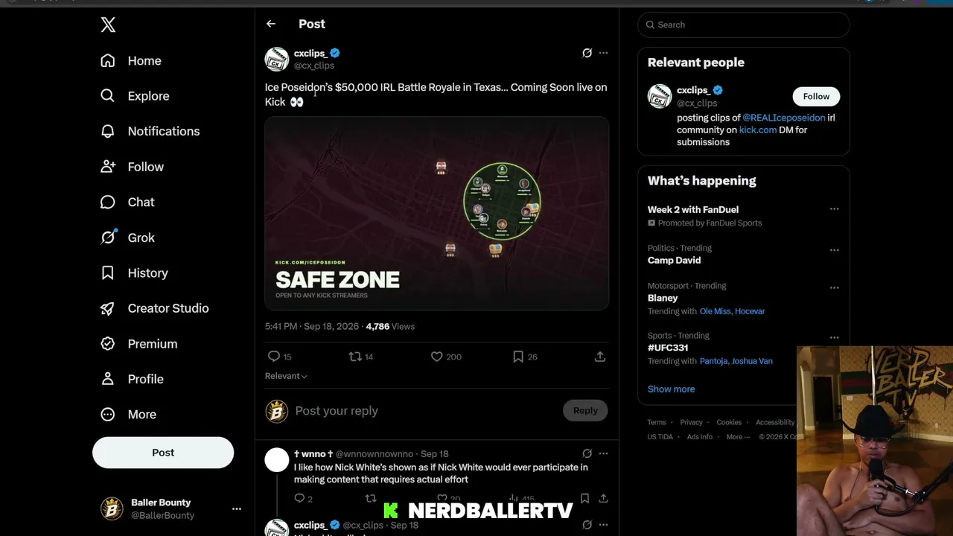Open Show more trends link
This screenshot has height=536, width=953.
(x=671, y=389)
